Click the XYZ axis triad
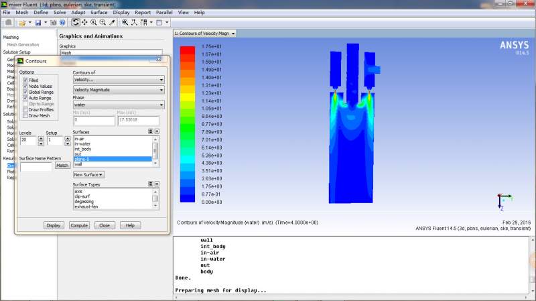This screenshot has width=536, height=301. tap(505, 201)
